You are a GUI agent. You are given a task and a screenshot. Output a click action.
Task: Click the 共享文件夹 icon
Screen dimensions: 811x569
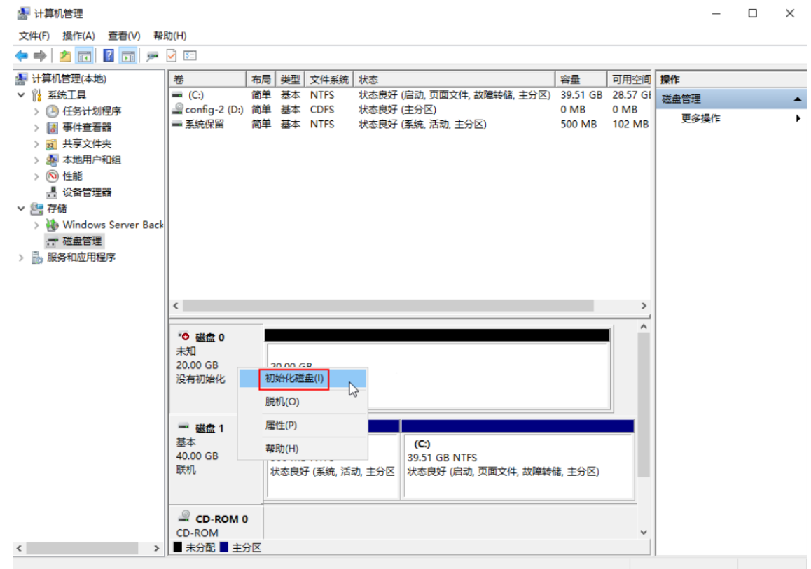pos(52,143)
